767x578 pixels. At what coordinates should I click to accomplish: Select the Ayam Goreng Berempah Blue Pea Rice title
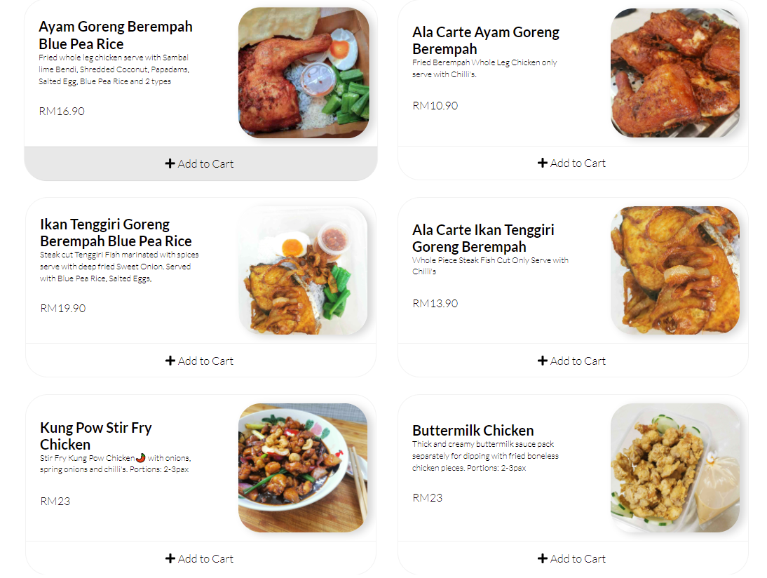tap(116, 35)
